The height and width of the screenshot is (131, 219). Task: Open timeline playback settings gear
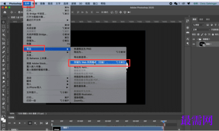coord(35,123)
